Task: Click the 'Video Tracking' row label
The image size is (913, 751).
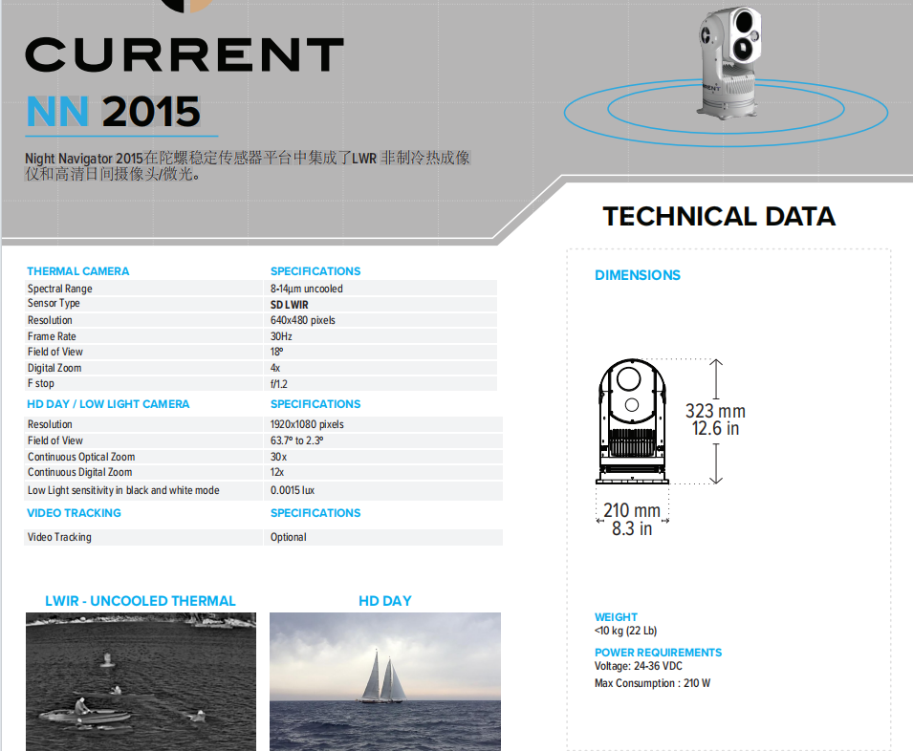Action: tap(59, 537)
